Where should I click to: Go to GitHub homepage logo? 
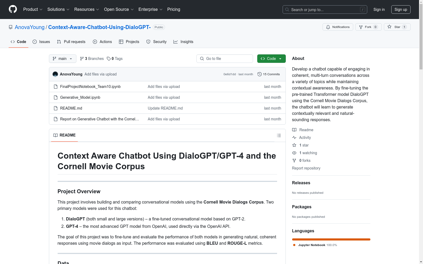pyautogui.click(x=13, y=9)
